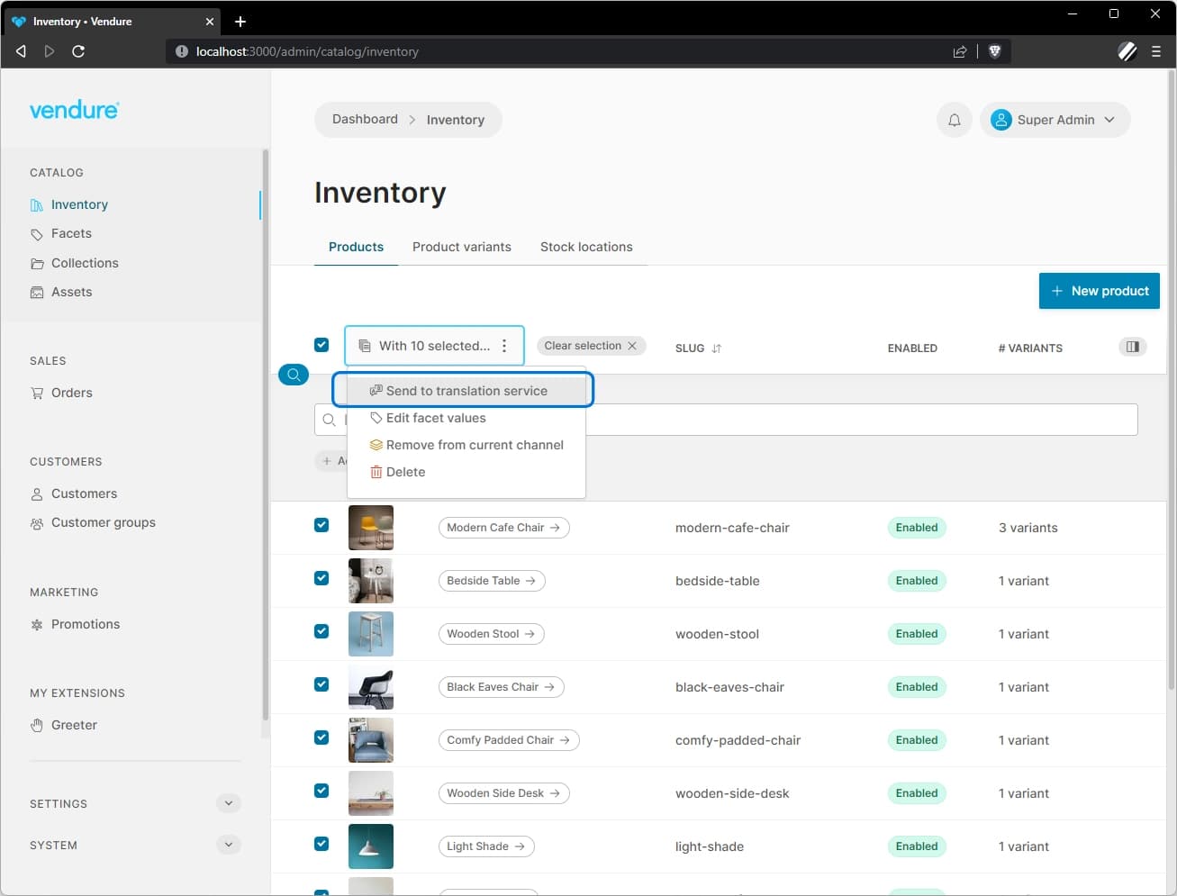This screenshot has height=896, width=1177.
Task: Click the Bedside Table product thumbnail
Action: coord(370,581)
